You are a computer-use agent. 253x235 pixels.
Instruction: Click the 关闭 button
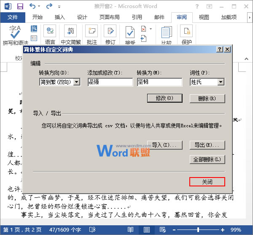coord(207,182)
